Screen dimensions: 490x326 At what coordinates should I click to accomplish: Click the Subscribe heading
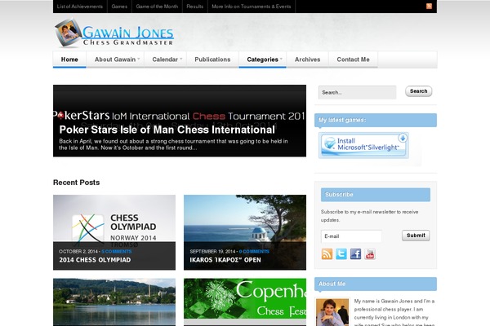(x=339, y=194)
